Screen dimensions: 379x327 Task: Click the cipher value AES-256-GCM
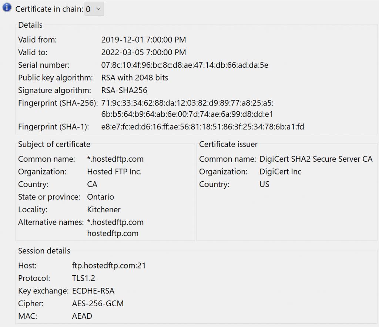[98, 304]
